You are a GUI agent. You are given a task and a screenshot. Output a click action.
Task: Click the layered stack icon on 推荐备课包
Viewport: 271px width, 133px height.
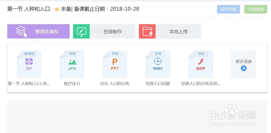21,31
